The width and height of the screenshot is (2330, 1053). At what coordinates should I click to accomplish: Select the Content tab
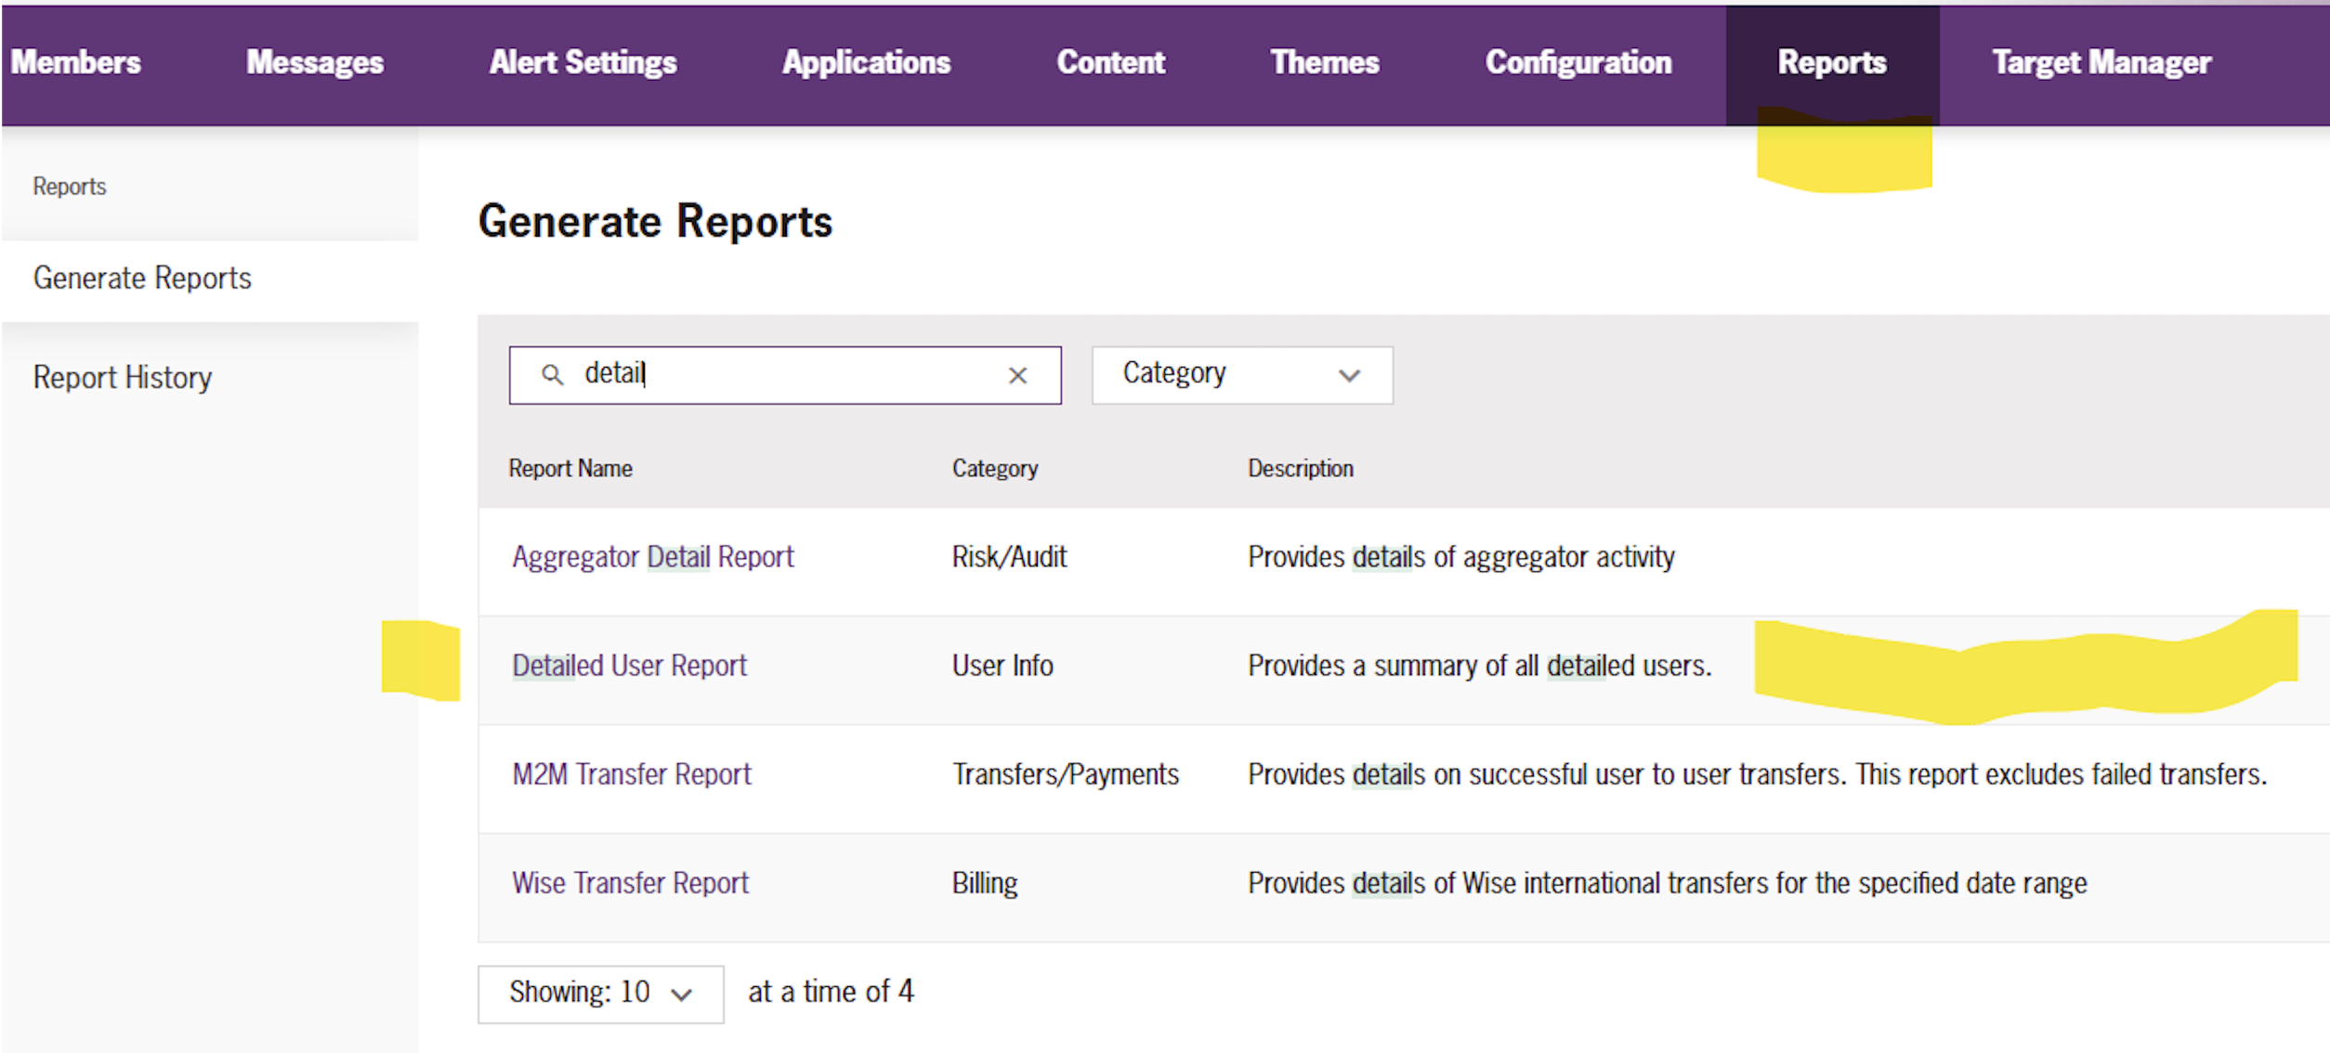pyautogui.click(x=1110, y=62)
